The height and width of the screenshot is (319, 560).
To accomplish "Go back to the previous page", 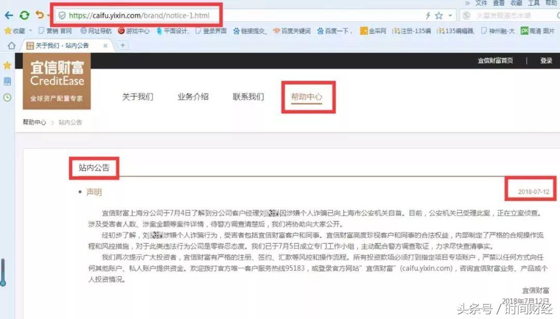I will coord(8,15).
